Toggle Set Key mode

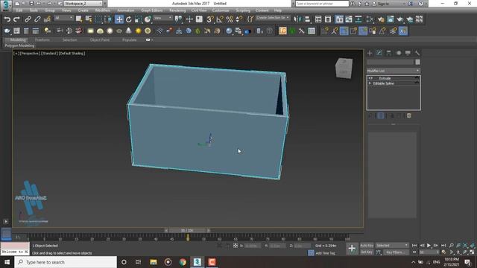(367, 252)
